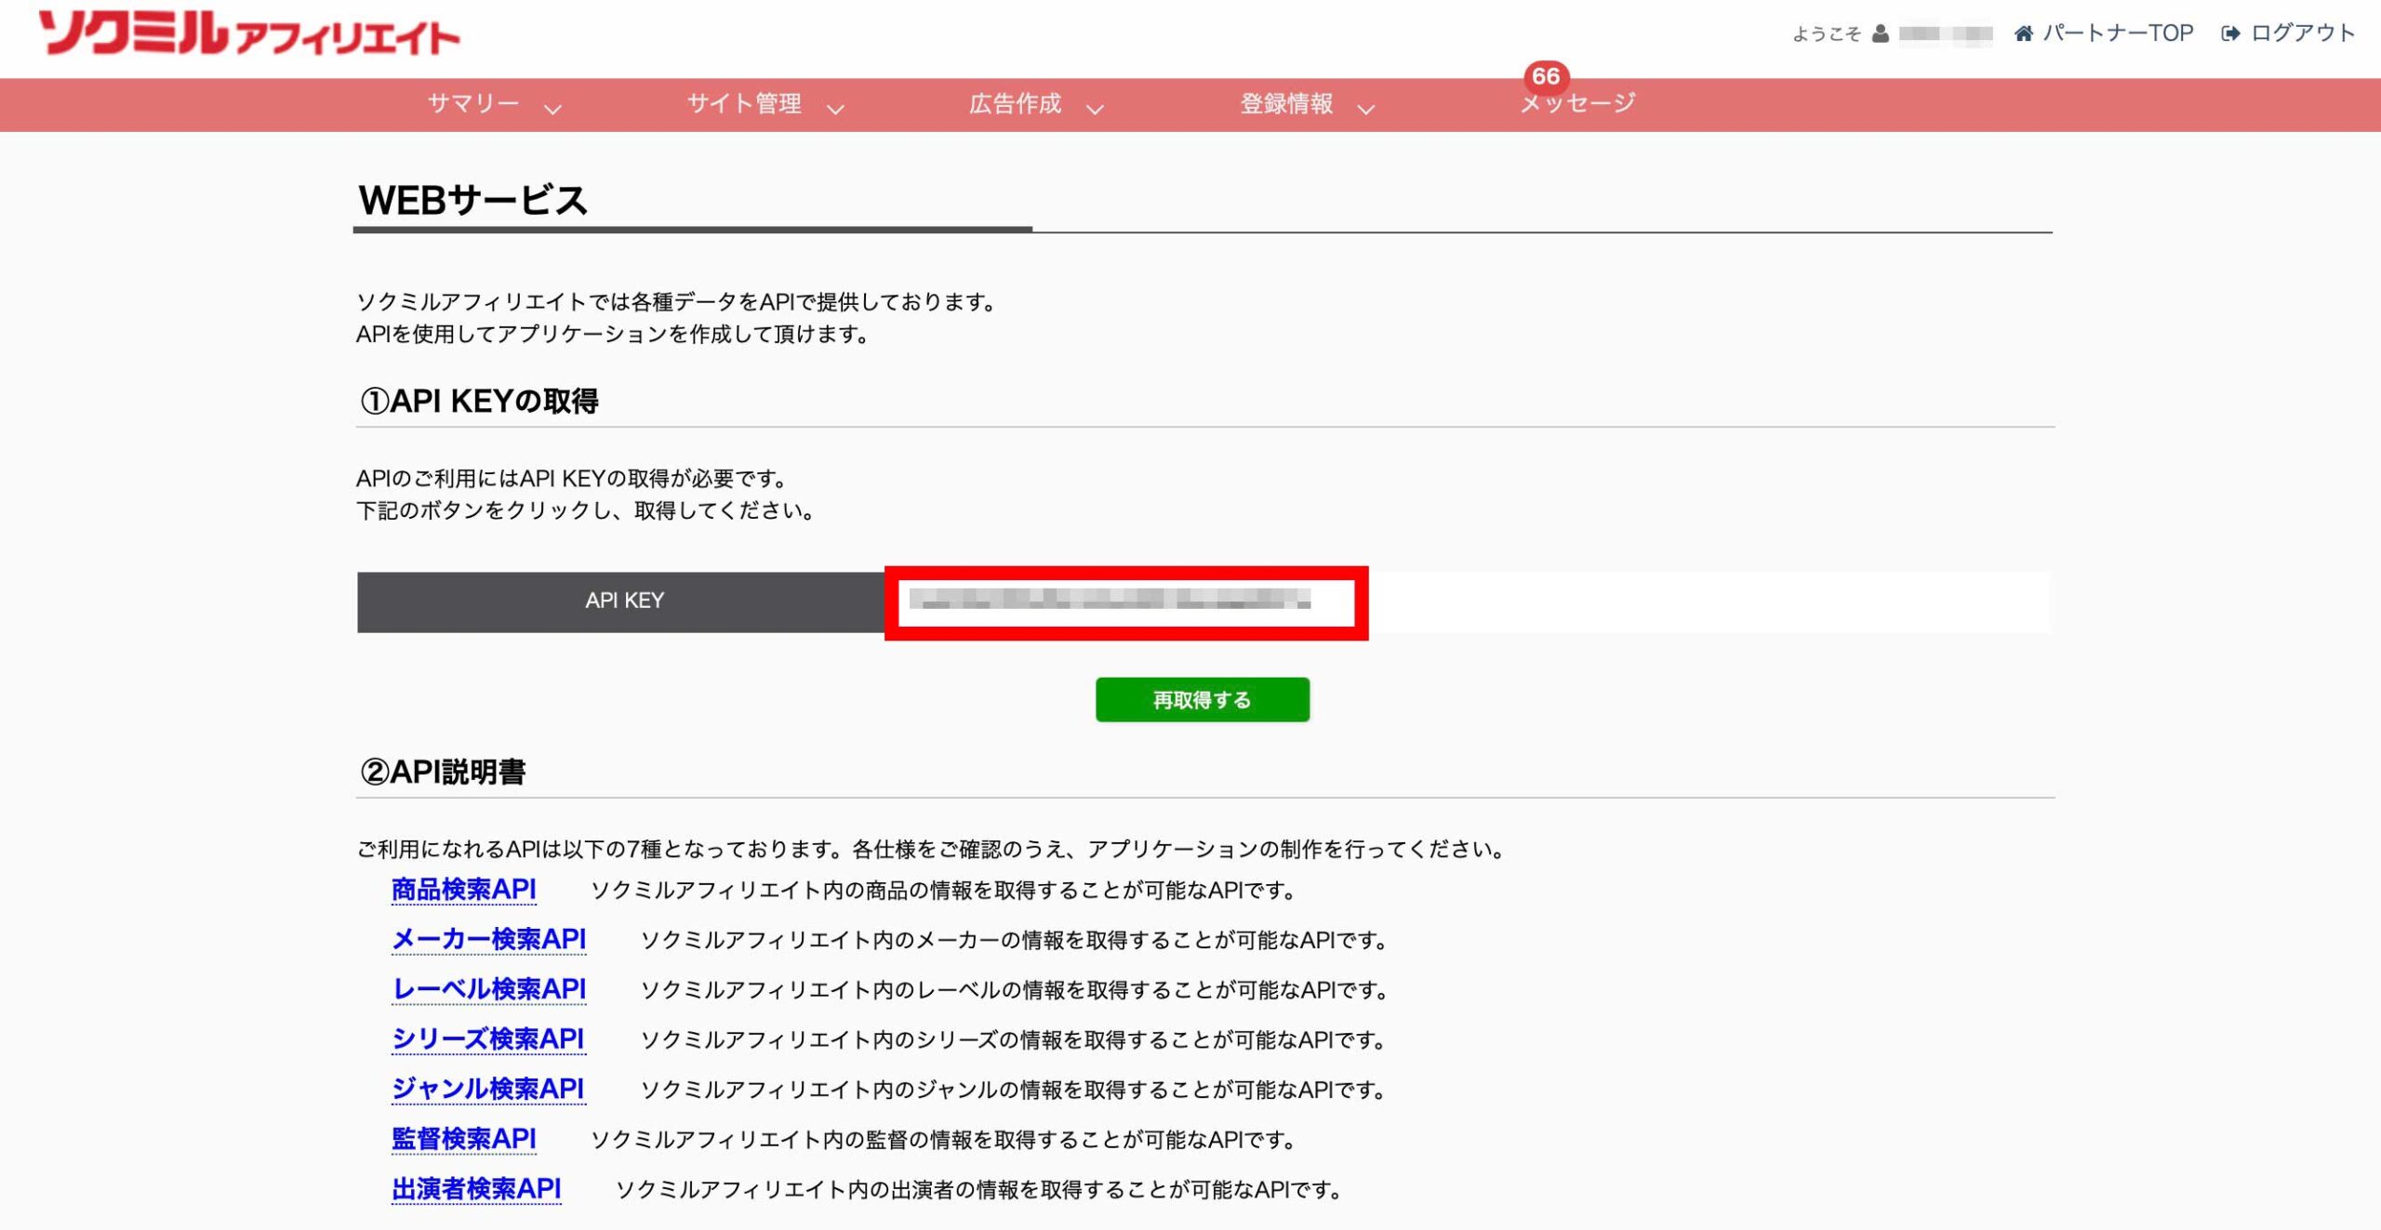The image size is (2381, 1230).
Task: Click the home icon next to パートナーTOP
Action: [x=2023, y=33]
